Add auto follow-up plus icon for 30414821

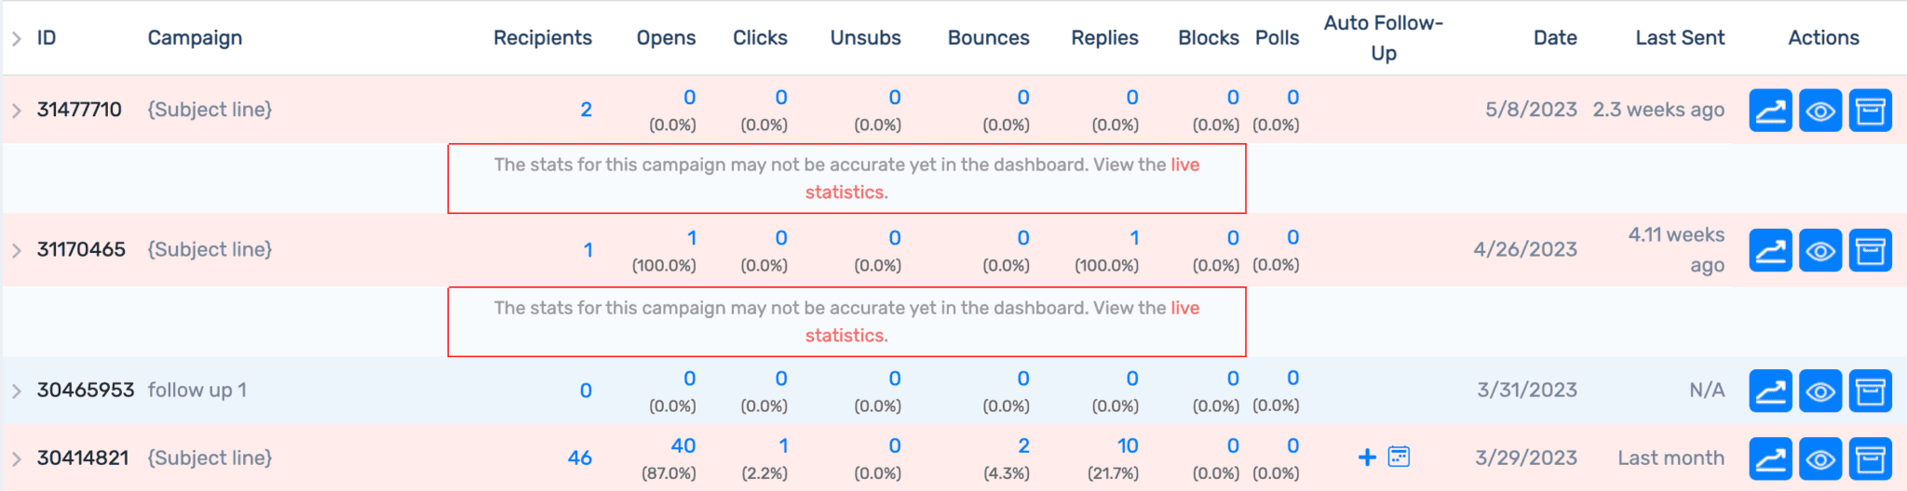click(x=1367, y=457)
